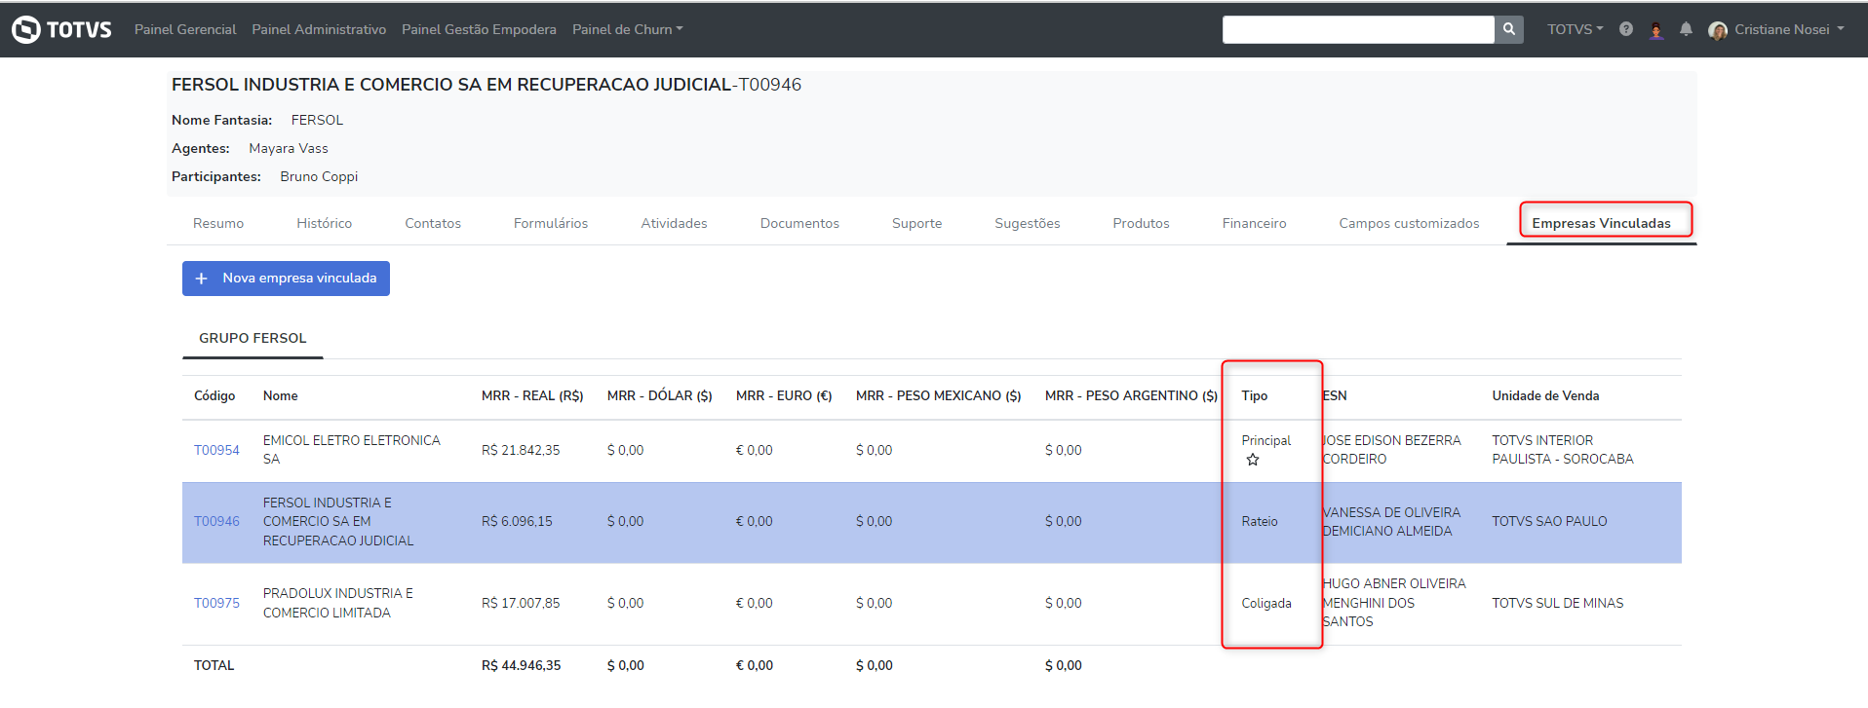Open company code T00946 link
1868x708 pixels.
216,521
